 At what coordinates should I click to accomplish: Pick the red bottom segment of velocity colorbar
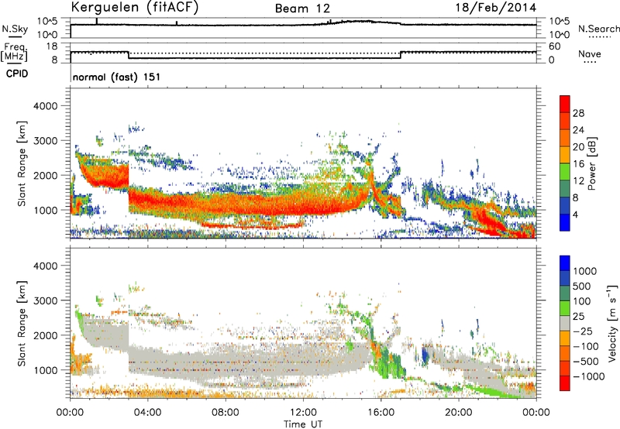[565, 383]
